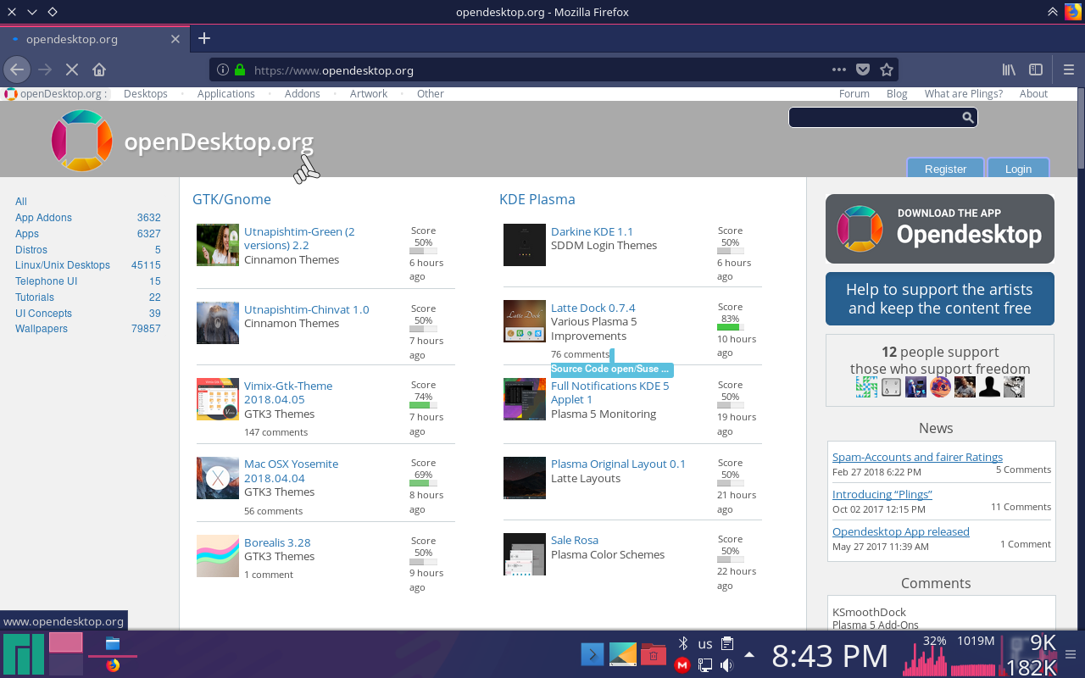1085x678 pixels.
Task: Open the page actions three-dot menu
Action: [x=838, y=69]
